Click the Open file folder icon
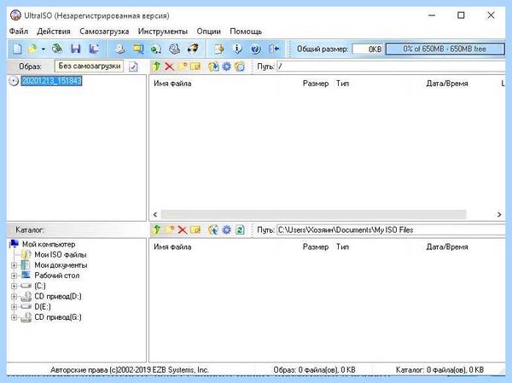 click(x=32, y=49)
